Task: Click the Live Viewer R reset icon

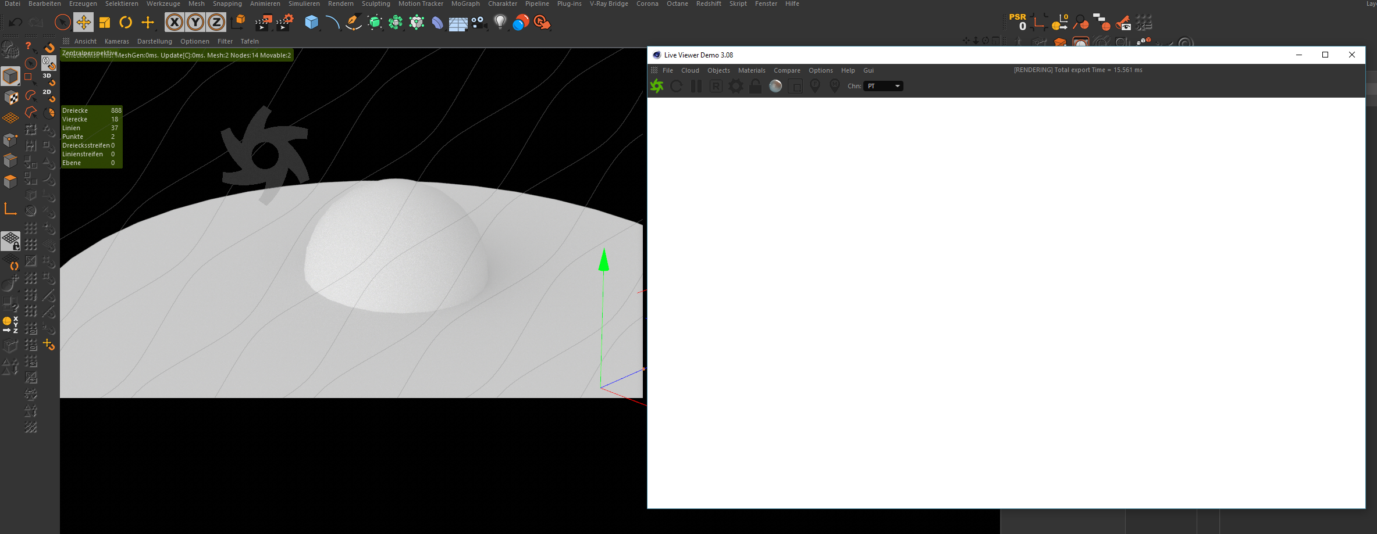Action: tap(716, 86)
